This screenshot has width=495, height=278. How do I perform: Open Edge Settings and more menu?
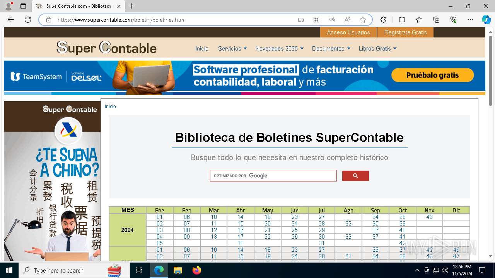(470, 20)
